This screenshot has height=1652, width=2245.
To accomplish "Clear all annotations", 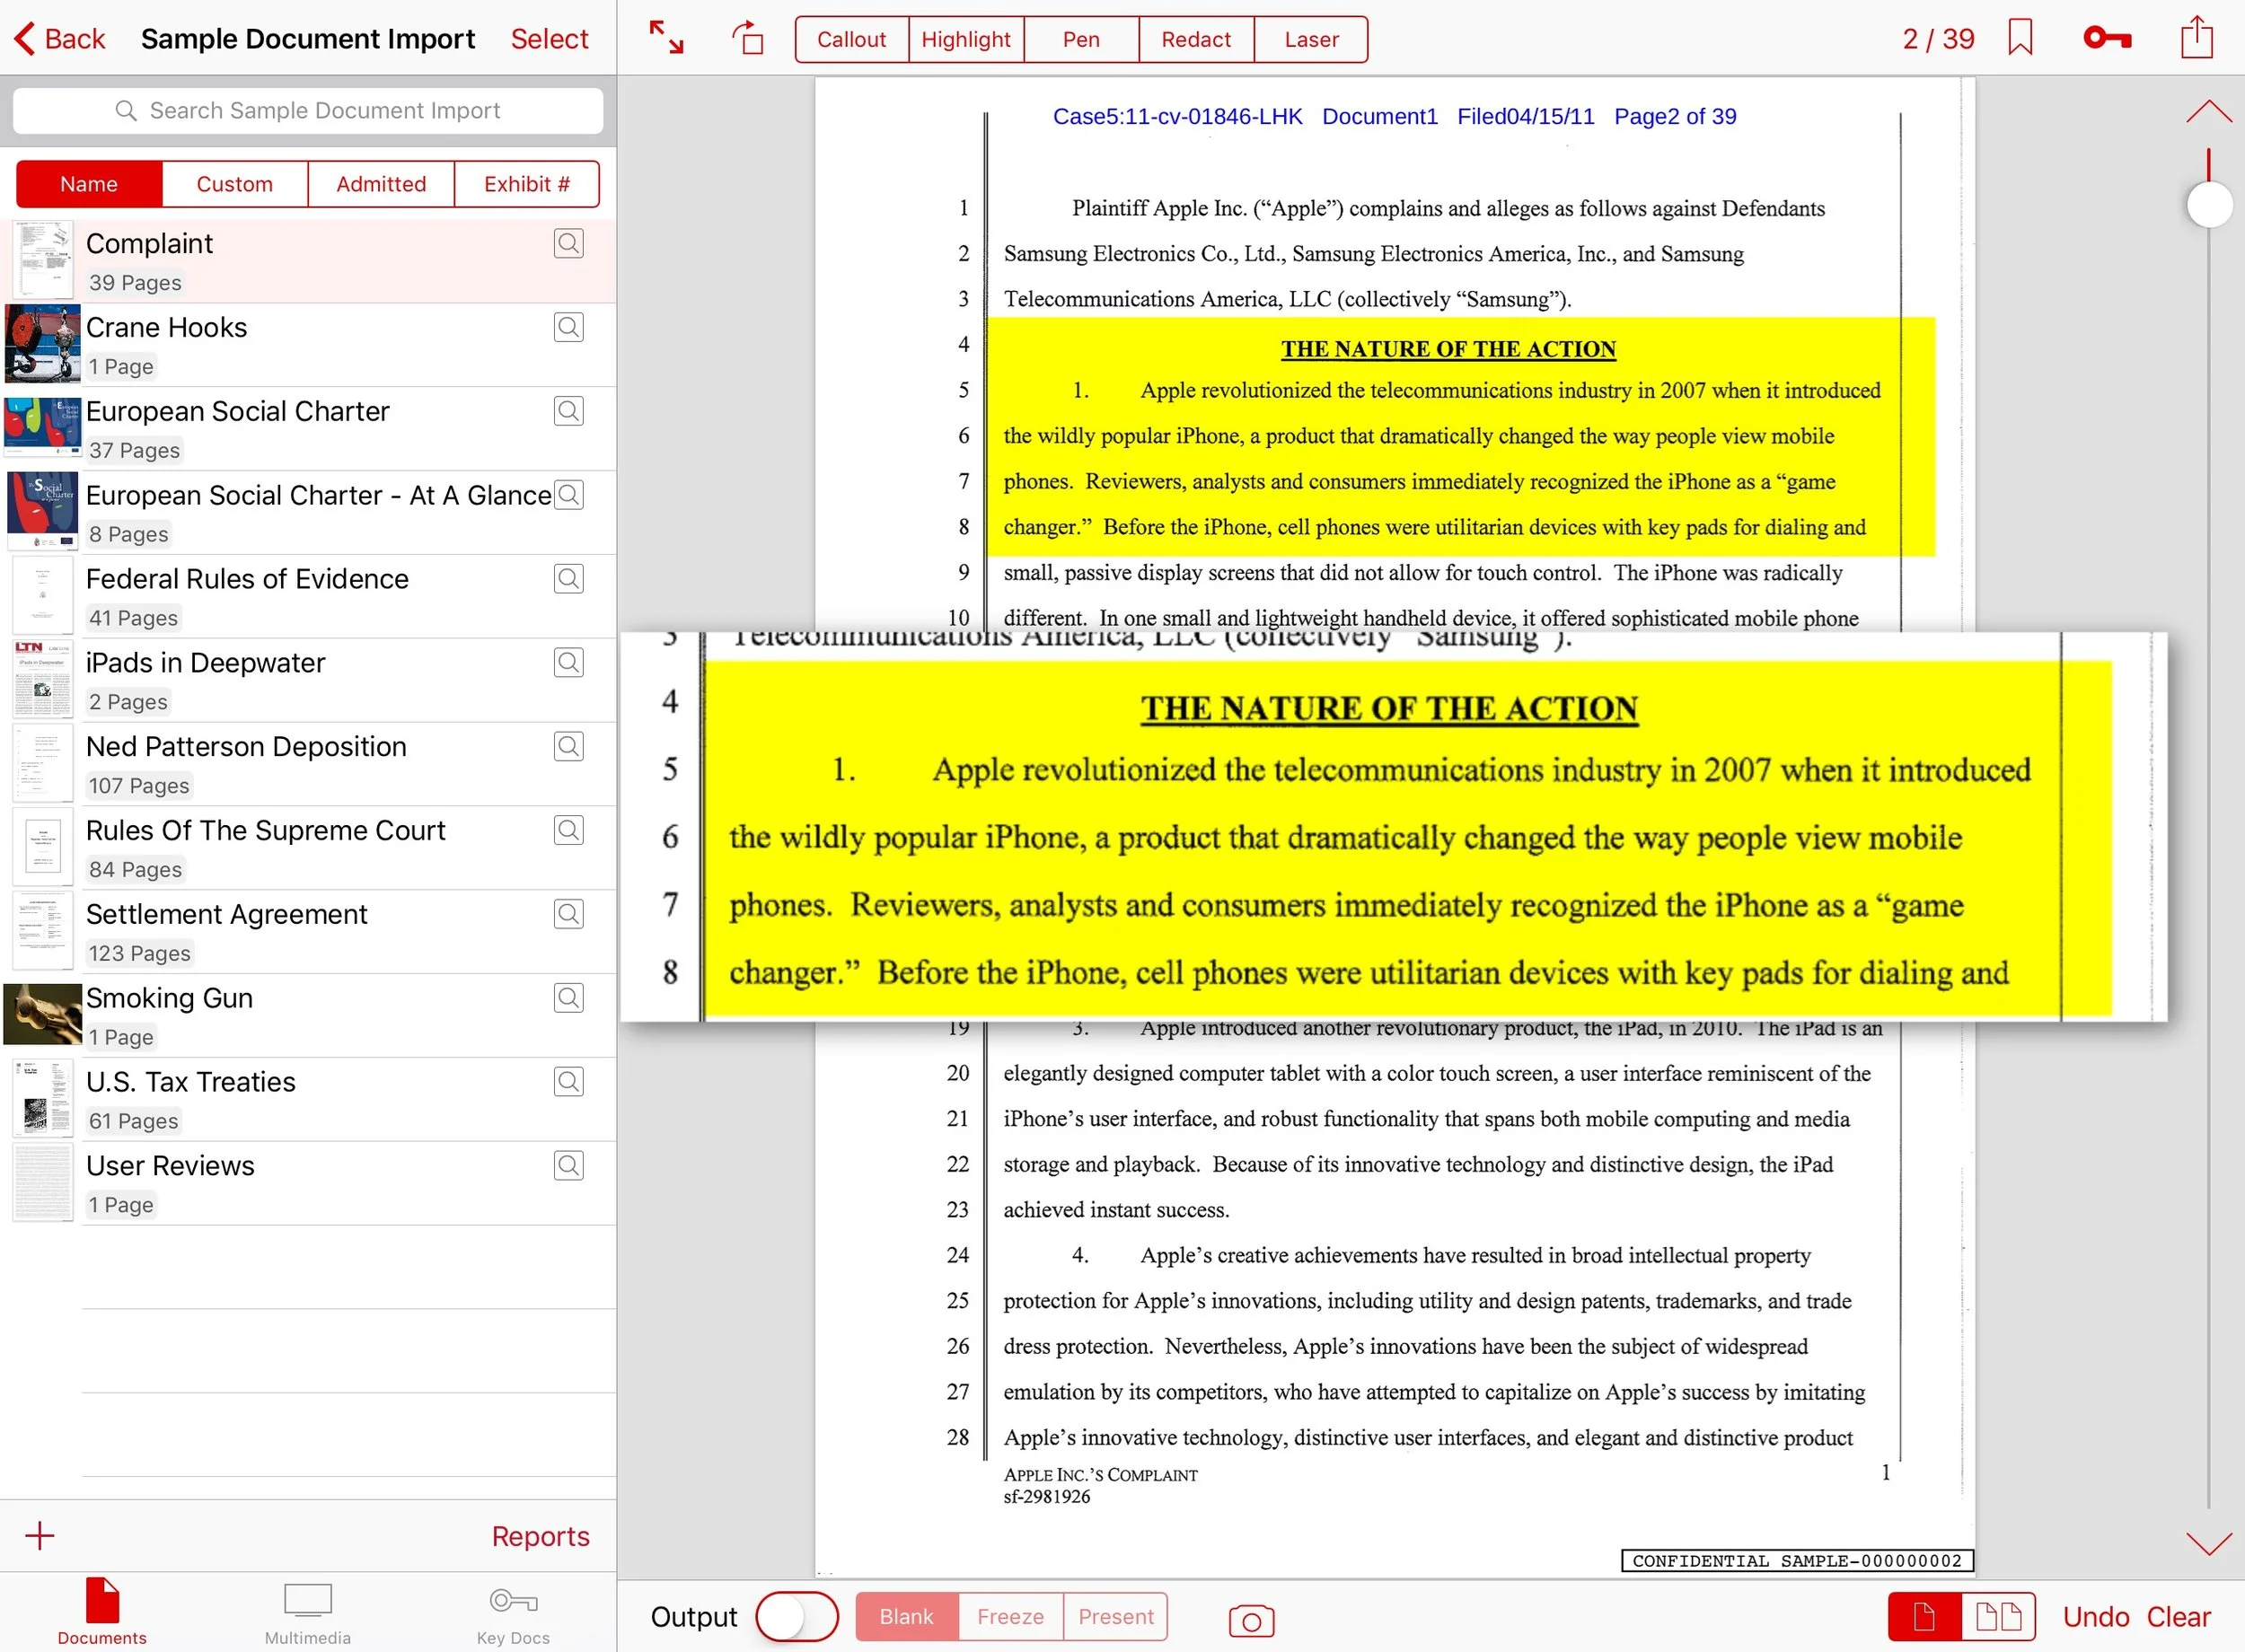I will 2178,1616.
